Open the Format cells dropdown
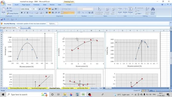 130,14
